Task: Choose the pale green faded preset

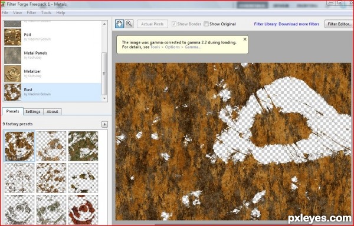Action: pyautogui.click(x=51, y=210)
